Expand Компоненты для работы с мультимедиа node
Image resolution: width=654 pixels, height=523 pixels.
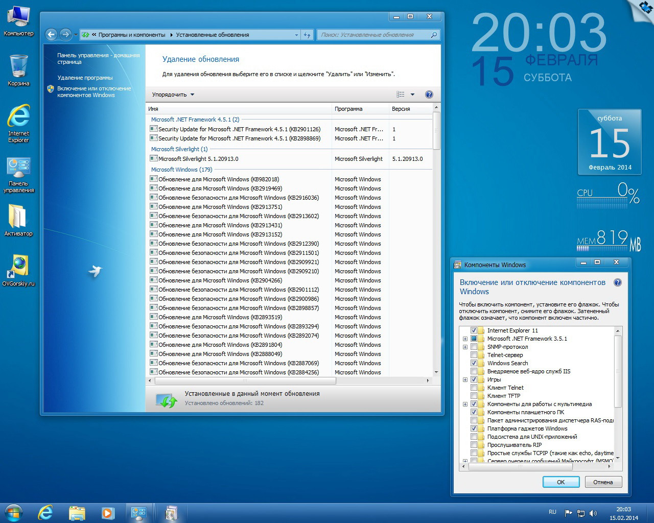point(465,404)
